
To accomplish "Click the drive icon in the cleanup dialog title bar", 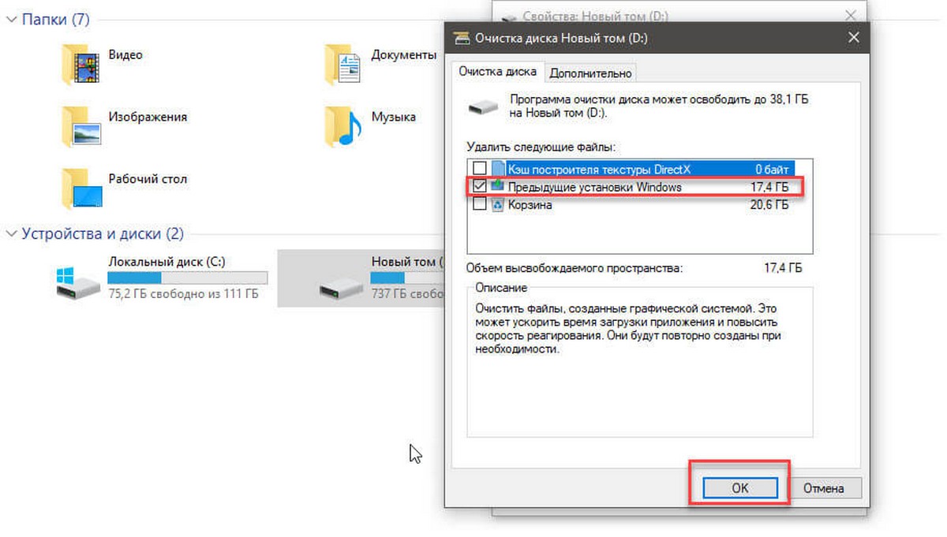I will [461, 38].
